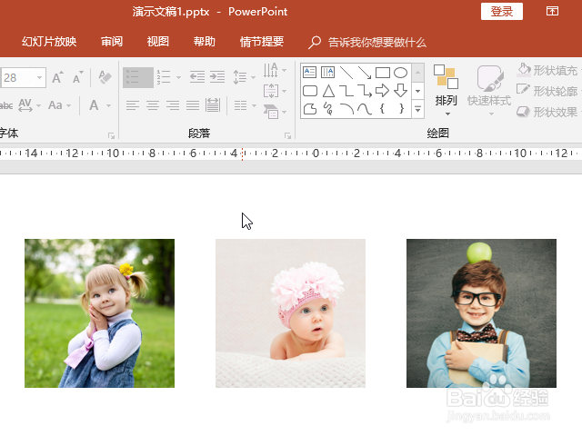This screenshot has width=582, height=436.
Task: Apply distributed alignment
Action: 213,105
